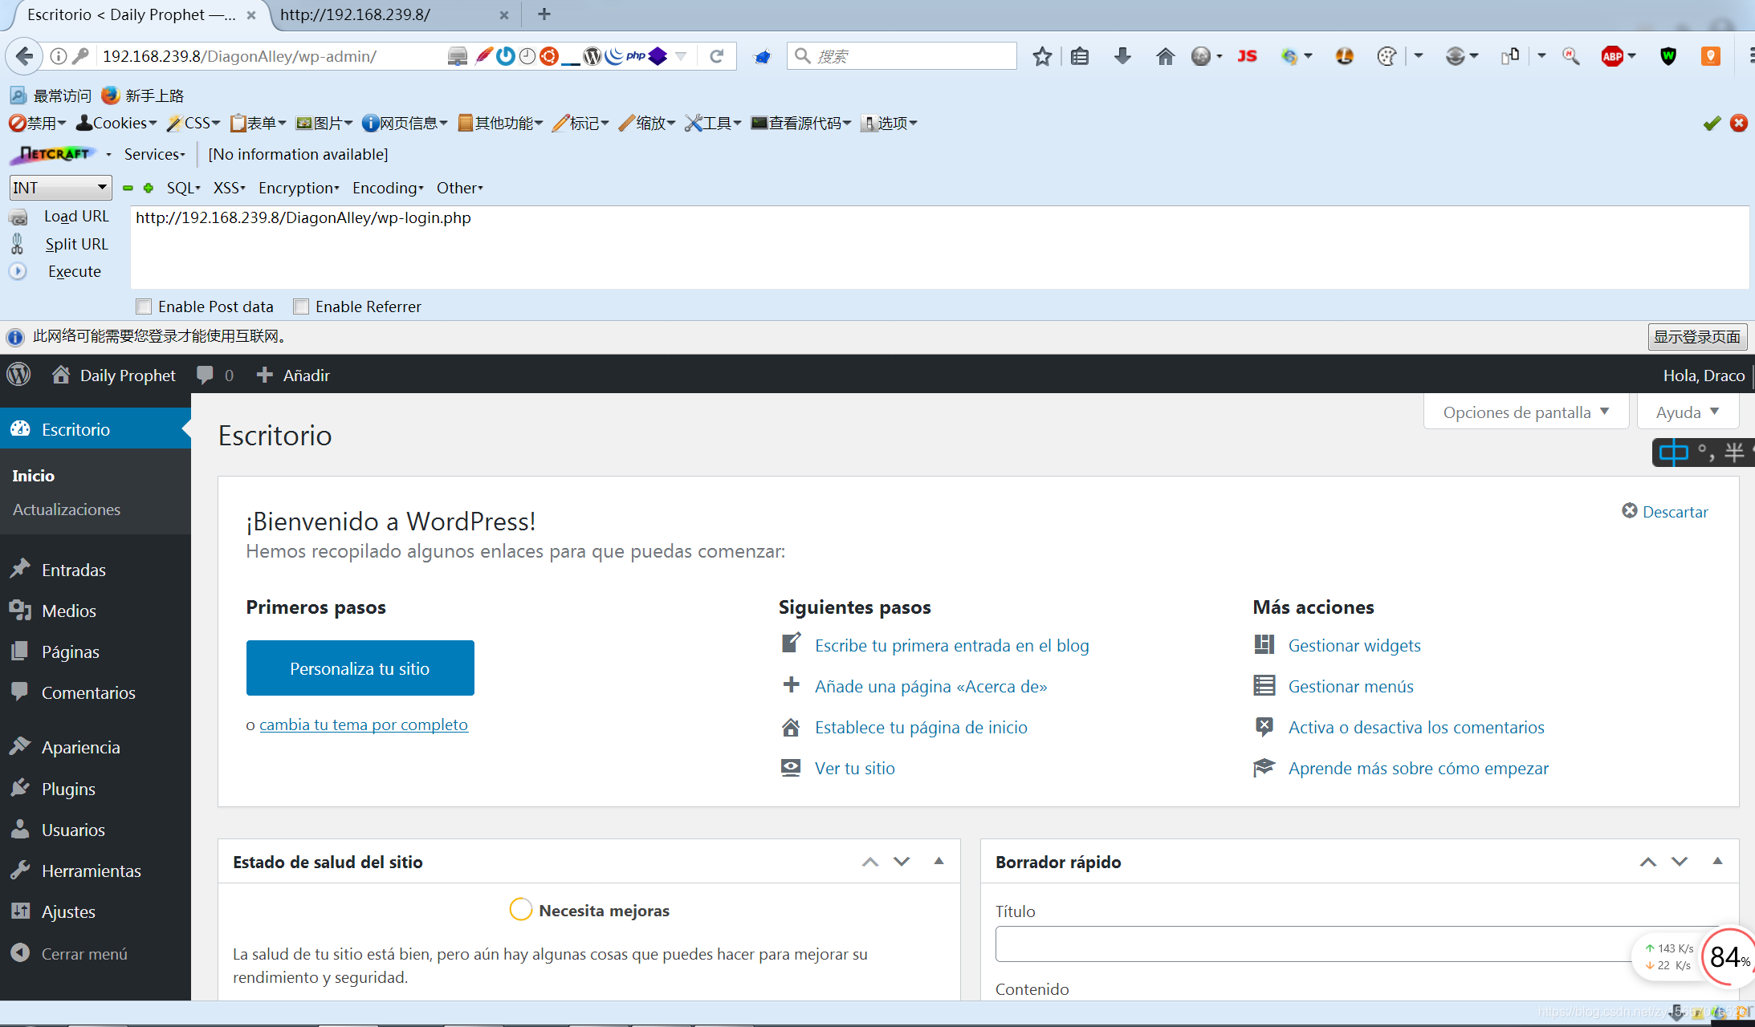Expand the Ayuda help panel
Screen dimensions: 1755x1027
click(x=1688, y=412)
